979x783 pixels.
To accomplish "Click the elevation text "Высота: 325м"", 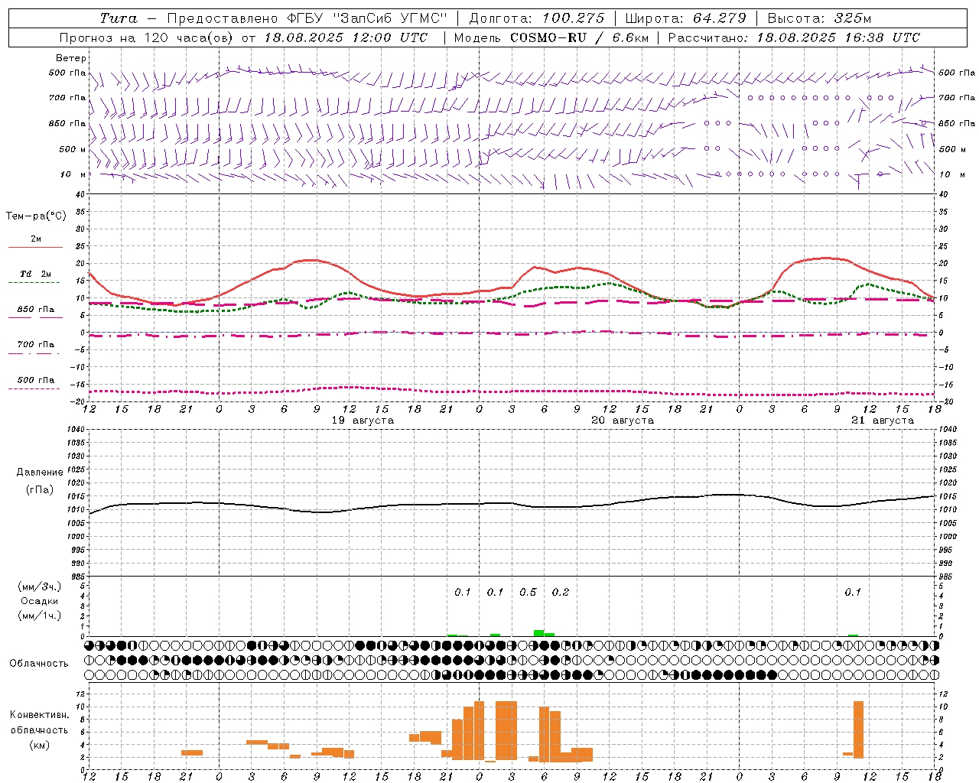I will (x=819, y=18).
